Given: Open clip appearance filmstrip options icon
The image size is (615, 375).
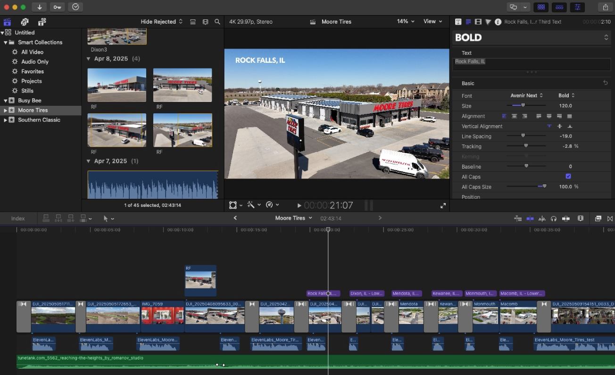Looking at the screenshot, I should click(205, 22).
